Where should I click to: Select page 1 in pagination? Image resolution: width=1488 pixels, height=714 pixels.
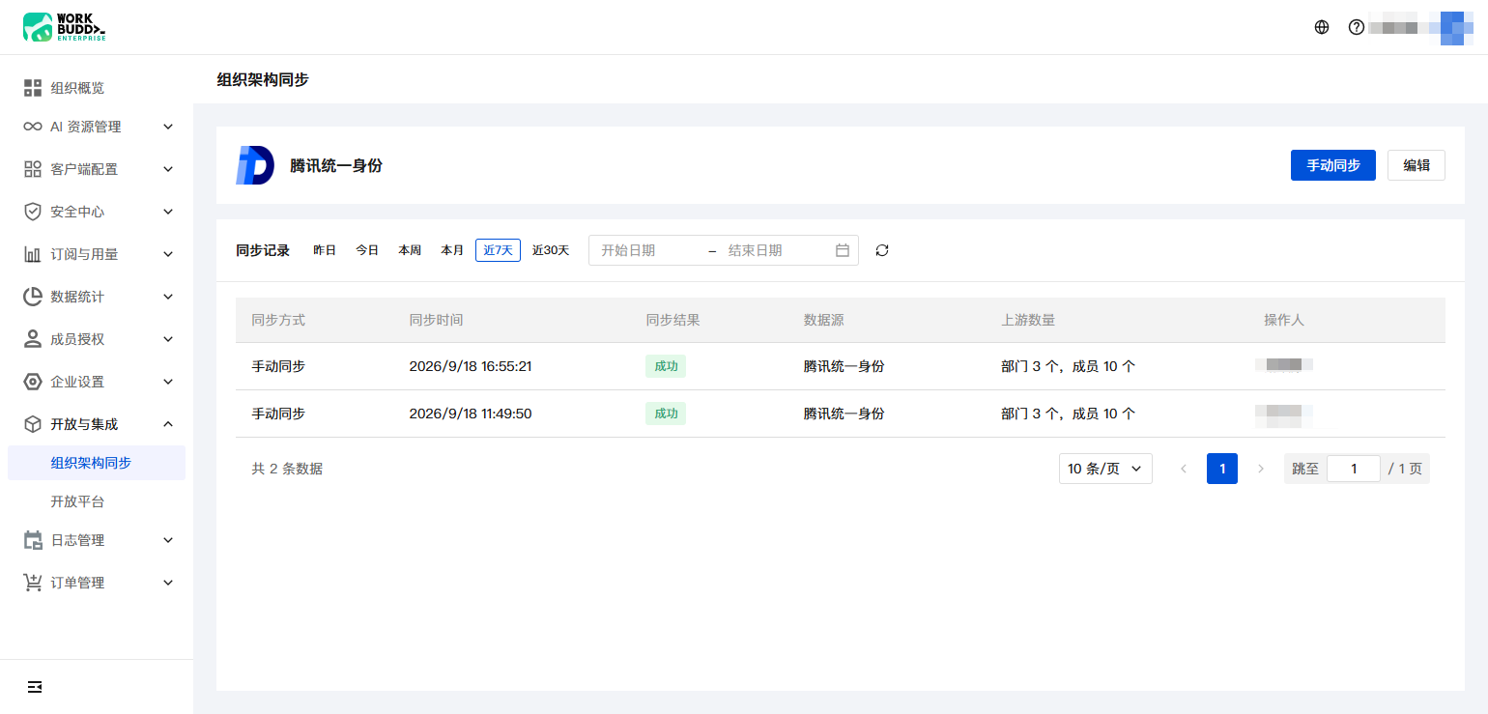click(1222, 469)
